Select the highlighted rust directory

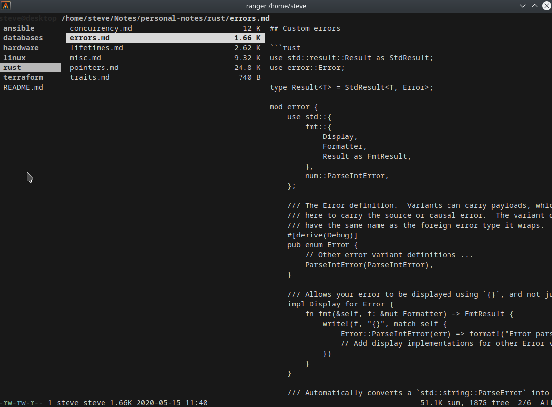point(31,68)
